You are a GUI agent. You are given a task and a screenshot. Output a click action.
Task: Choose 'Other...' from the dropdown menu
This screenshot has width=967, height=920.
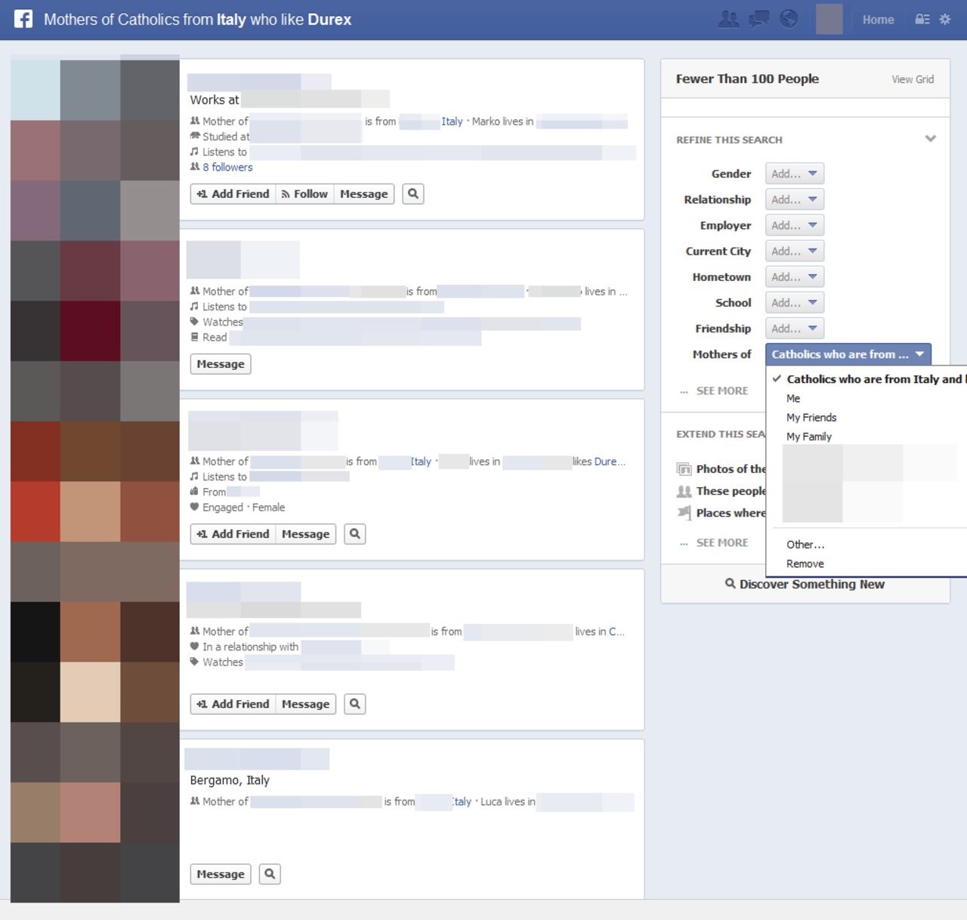(x=805, y=544)
